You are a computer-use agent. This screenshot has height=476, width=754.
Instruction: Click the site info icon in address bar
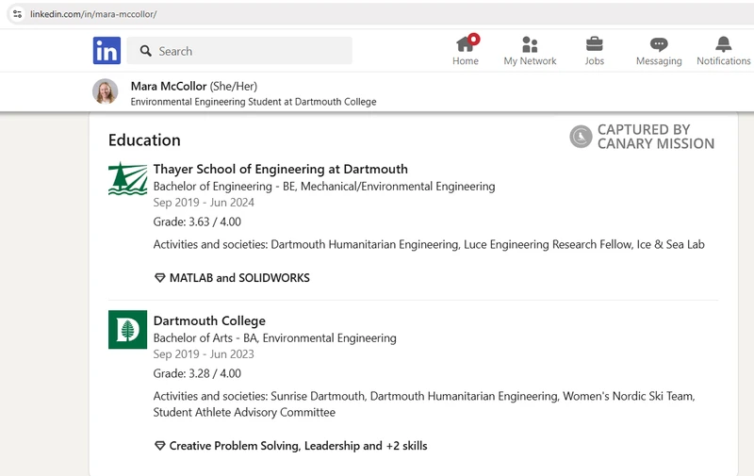(17, 14)
